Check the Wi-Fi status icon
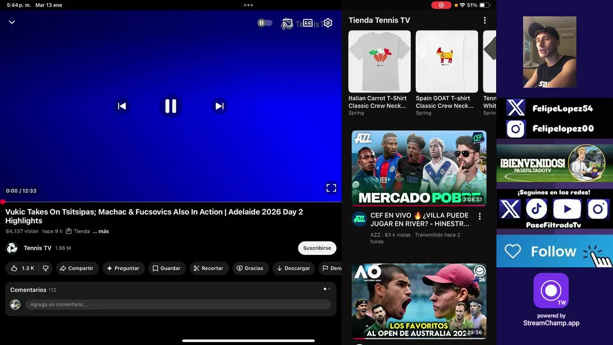The width and height of the screenshot is (613, 345). (x=462, y=5)
